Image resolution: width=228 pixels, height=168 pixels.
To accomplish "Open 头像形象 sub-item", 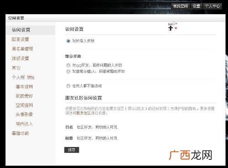I will (x=24, y=115).
